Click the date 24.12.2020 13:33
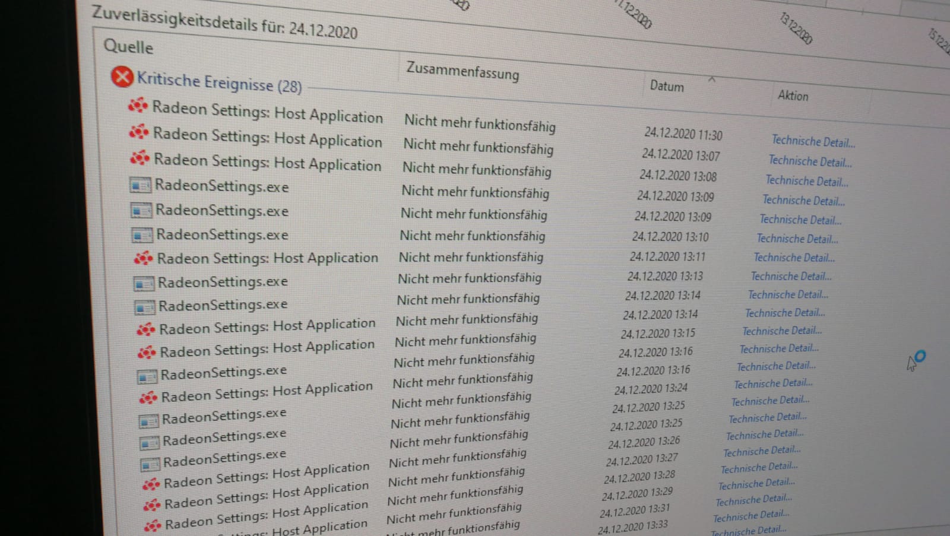Screen dimensions: 950x536 tap(633, 526)
